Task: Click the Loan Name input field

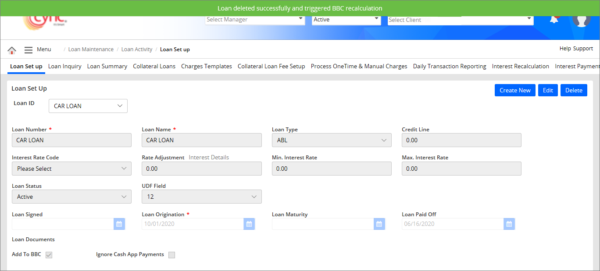Action: click(201, 140)
